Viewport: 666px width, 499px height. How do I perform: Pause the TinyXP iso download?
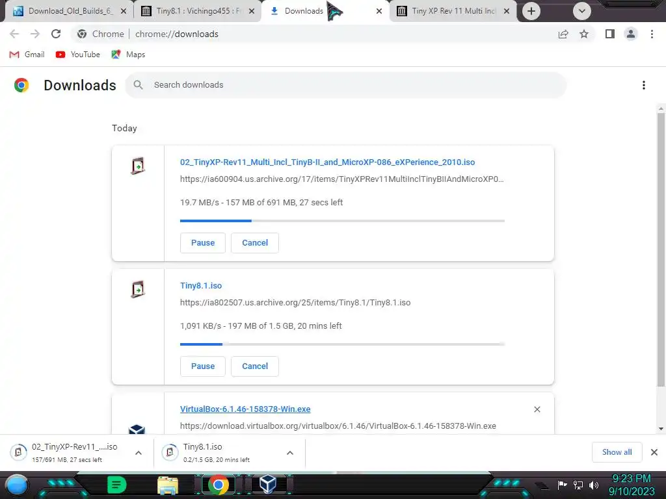(x=203, y=243)
